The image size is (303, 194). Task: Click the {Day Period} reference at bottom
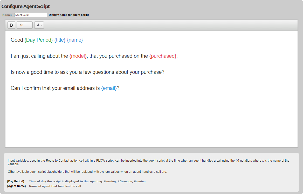16,182
